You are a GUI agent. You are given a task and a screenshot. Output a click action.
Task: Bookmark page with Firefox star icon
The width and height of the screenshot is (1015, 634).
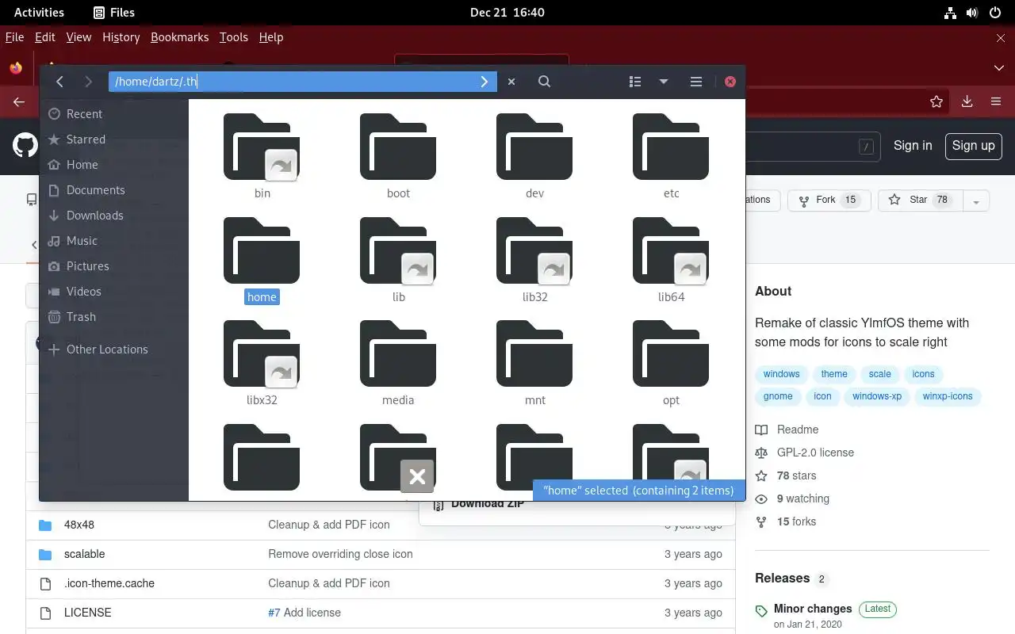[936, 101]
